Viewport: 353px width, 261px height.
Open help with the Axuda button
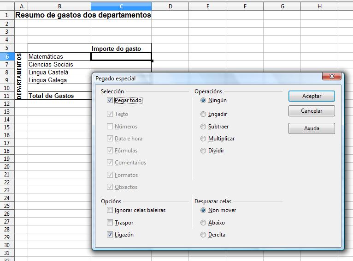pyautogui.click(x=312, y=129)
